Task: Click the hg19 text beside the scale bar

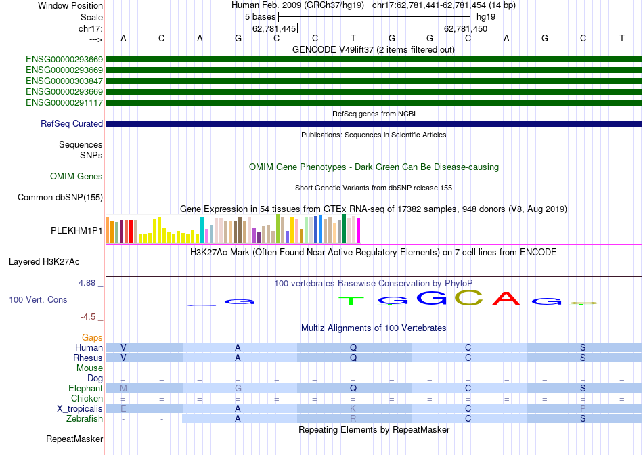Action: click(x=486, y=17)
